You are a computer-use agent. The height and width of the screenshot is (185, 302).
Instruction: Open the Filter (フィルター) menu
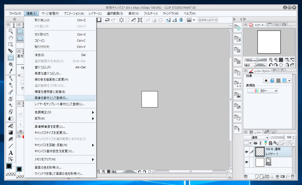[151, 13]
